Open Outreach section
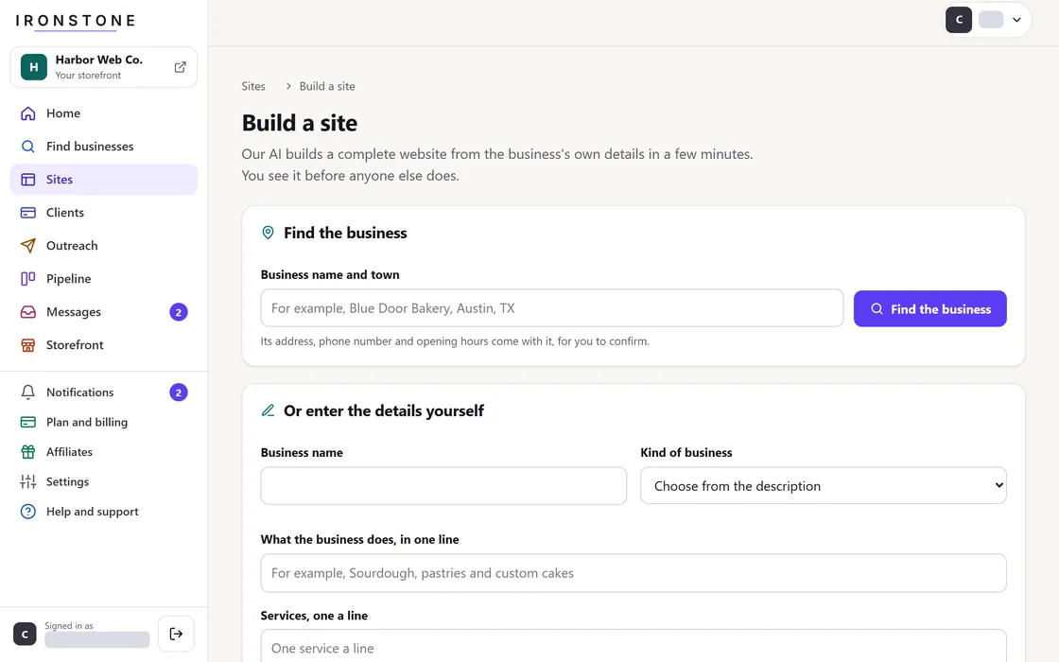1059x662 pixels. [x=104, y=246]
